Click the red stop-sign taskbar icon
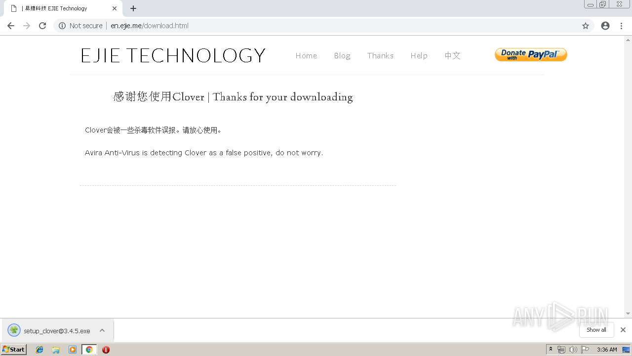This screenshot has height=356, width=632. click(106, 350)
